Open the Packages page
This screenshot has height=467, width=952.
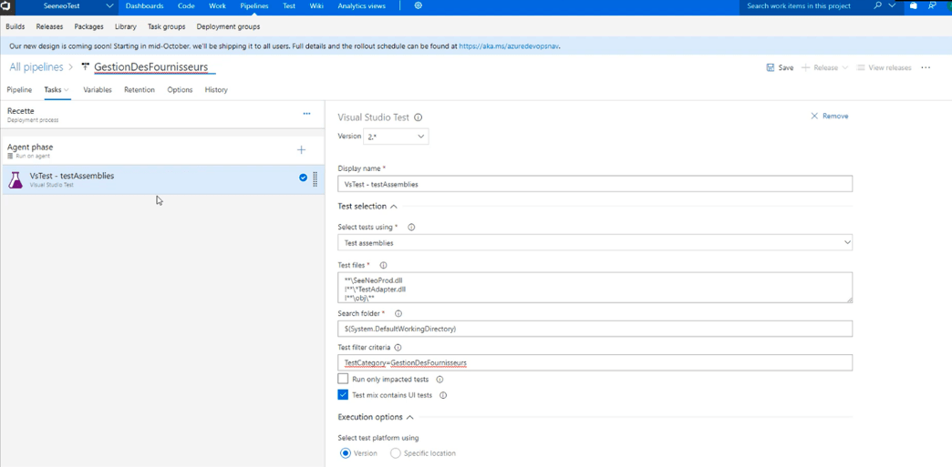click(x=88, y=26)
